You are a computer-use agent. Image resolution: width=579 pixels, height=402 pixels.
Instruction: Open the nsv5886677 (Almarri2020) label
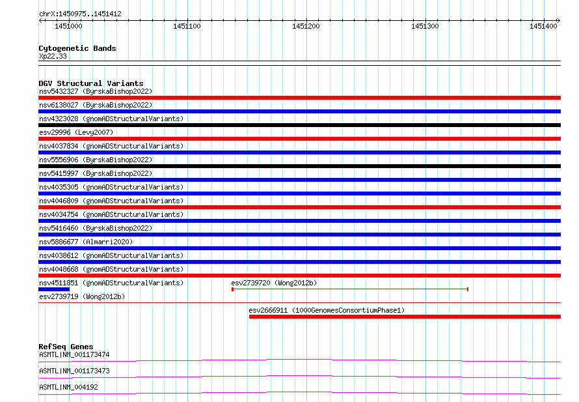click(x=86, y=242)
